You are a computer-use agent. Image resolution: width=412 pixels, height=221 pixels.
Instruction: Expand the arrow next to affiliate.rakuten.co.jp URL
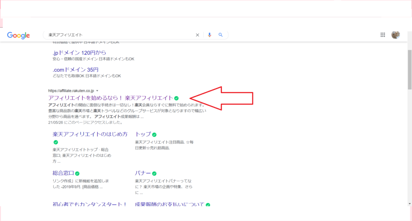[x=97, y=91]
